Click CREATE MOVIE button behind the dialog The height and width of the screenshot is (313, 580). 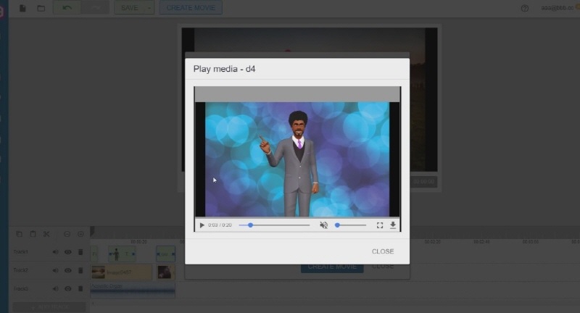point(332,267)
